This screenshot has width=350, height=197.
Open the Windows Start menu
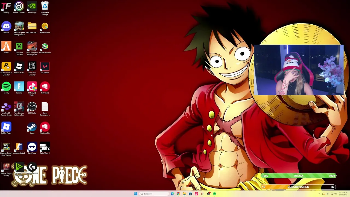(136, 194)
